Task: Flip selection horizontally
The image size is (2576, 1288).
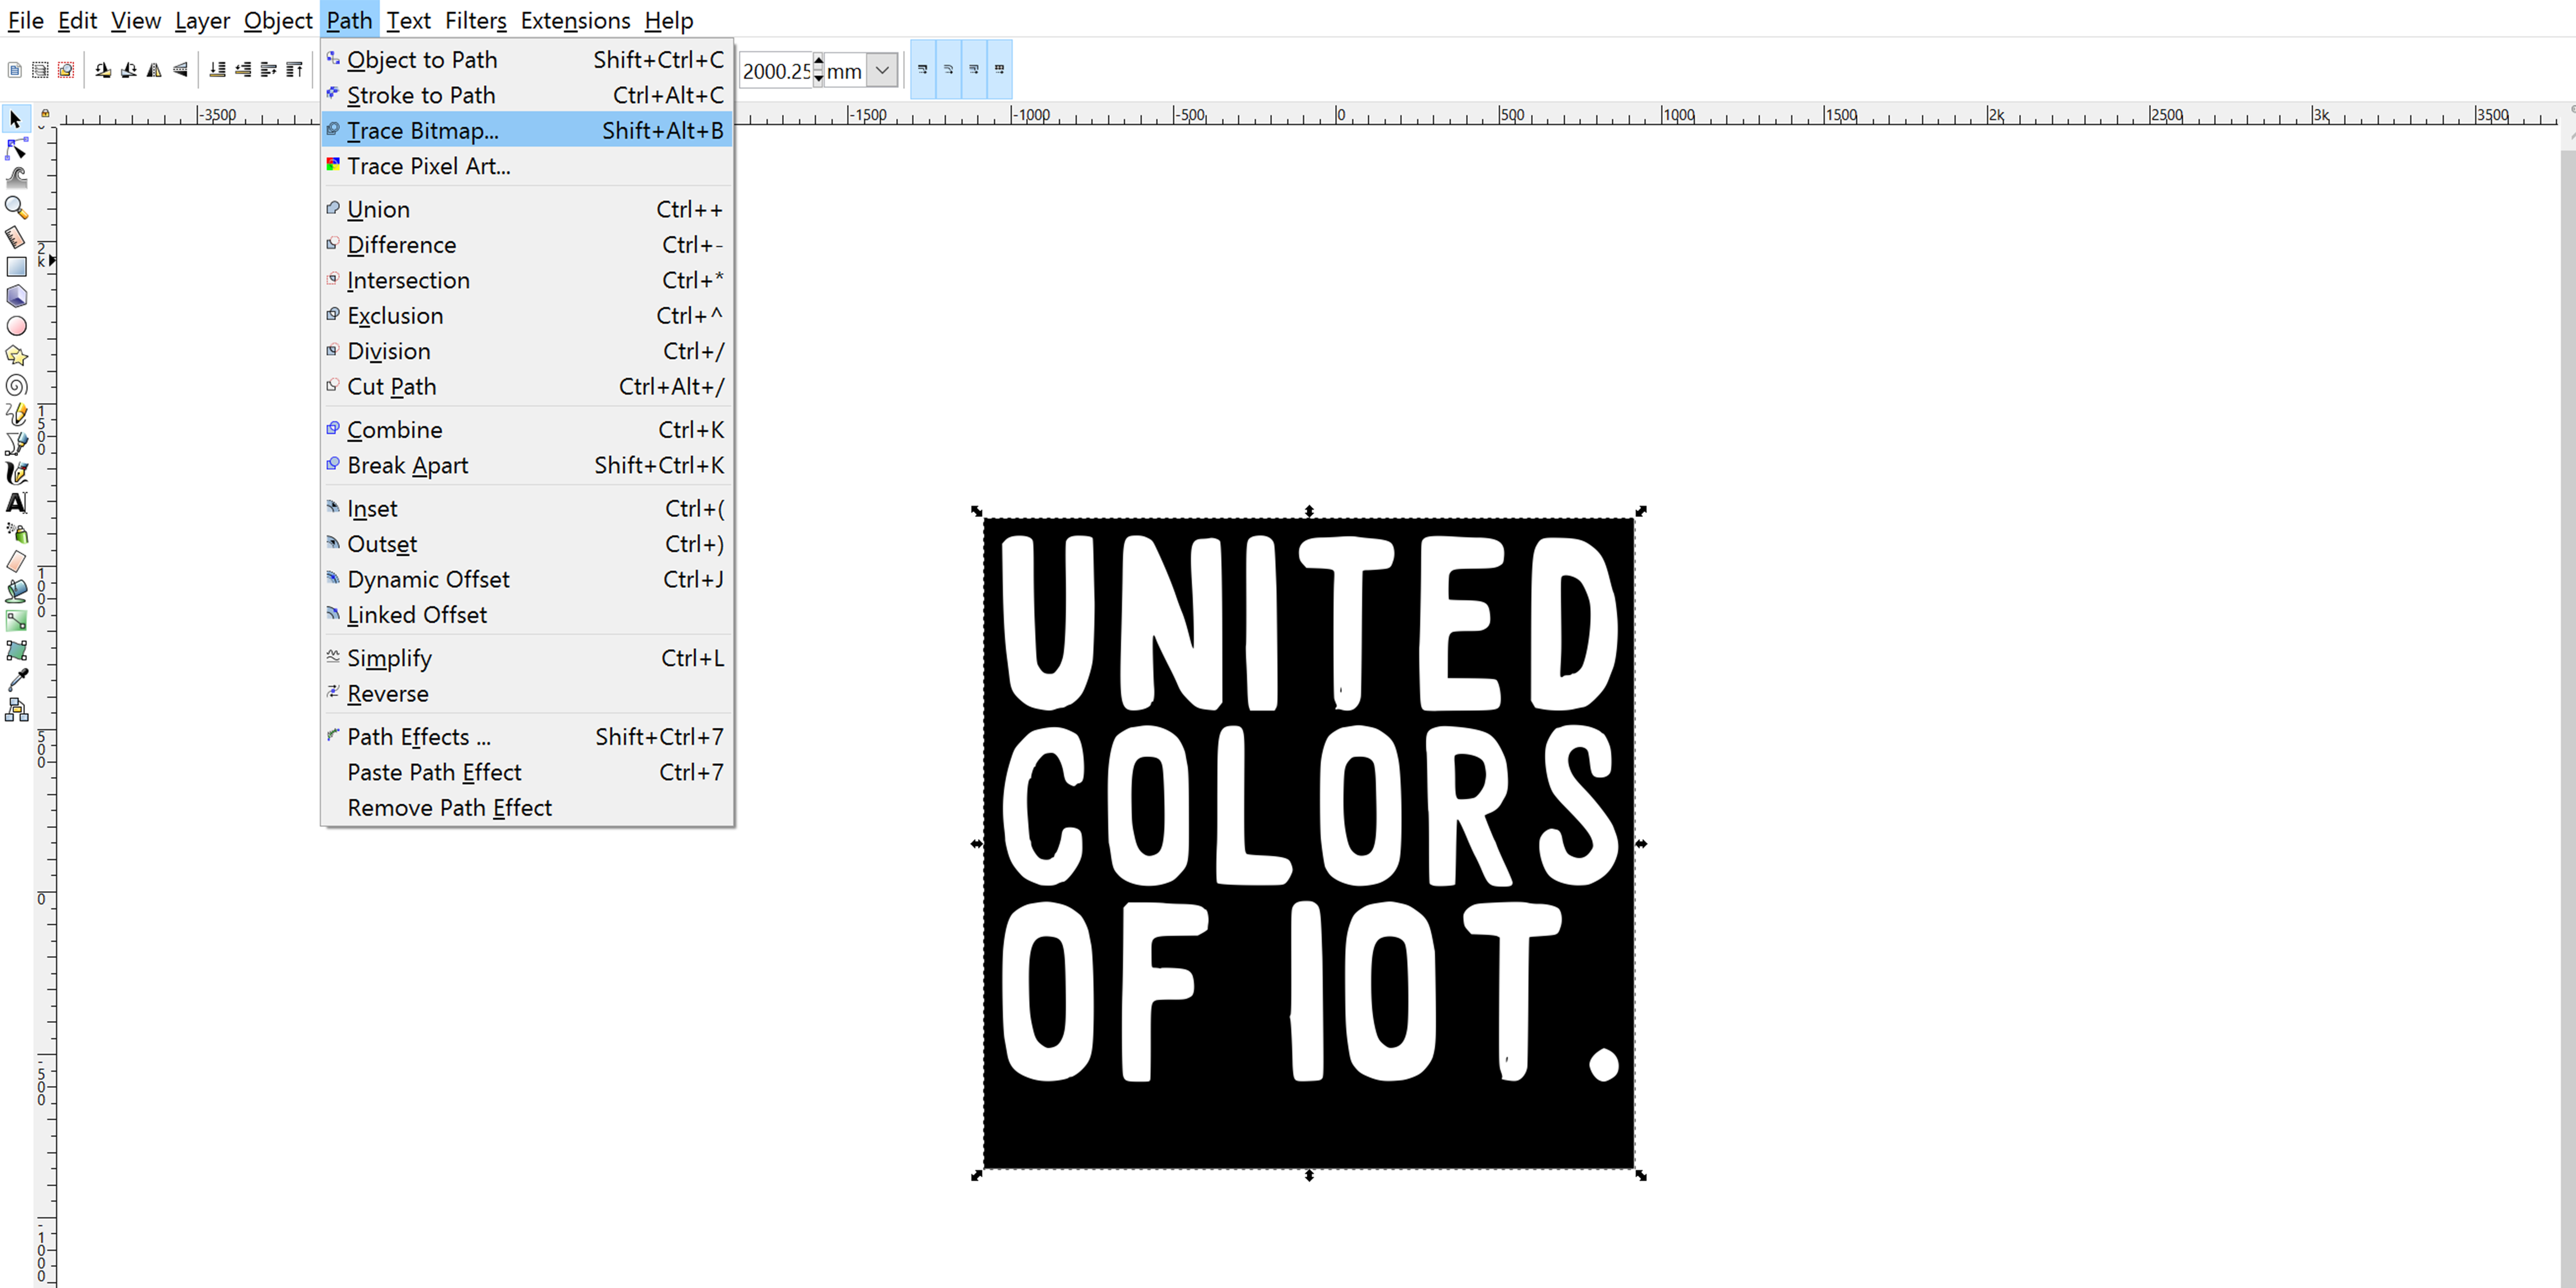Action: point(154,70)
